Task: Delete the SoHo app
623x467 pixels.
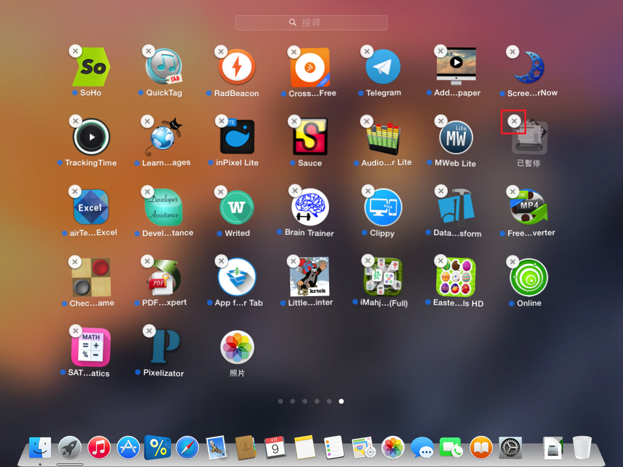Action: pos(75,51)
